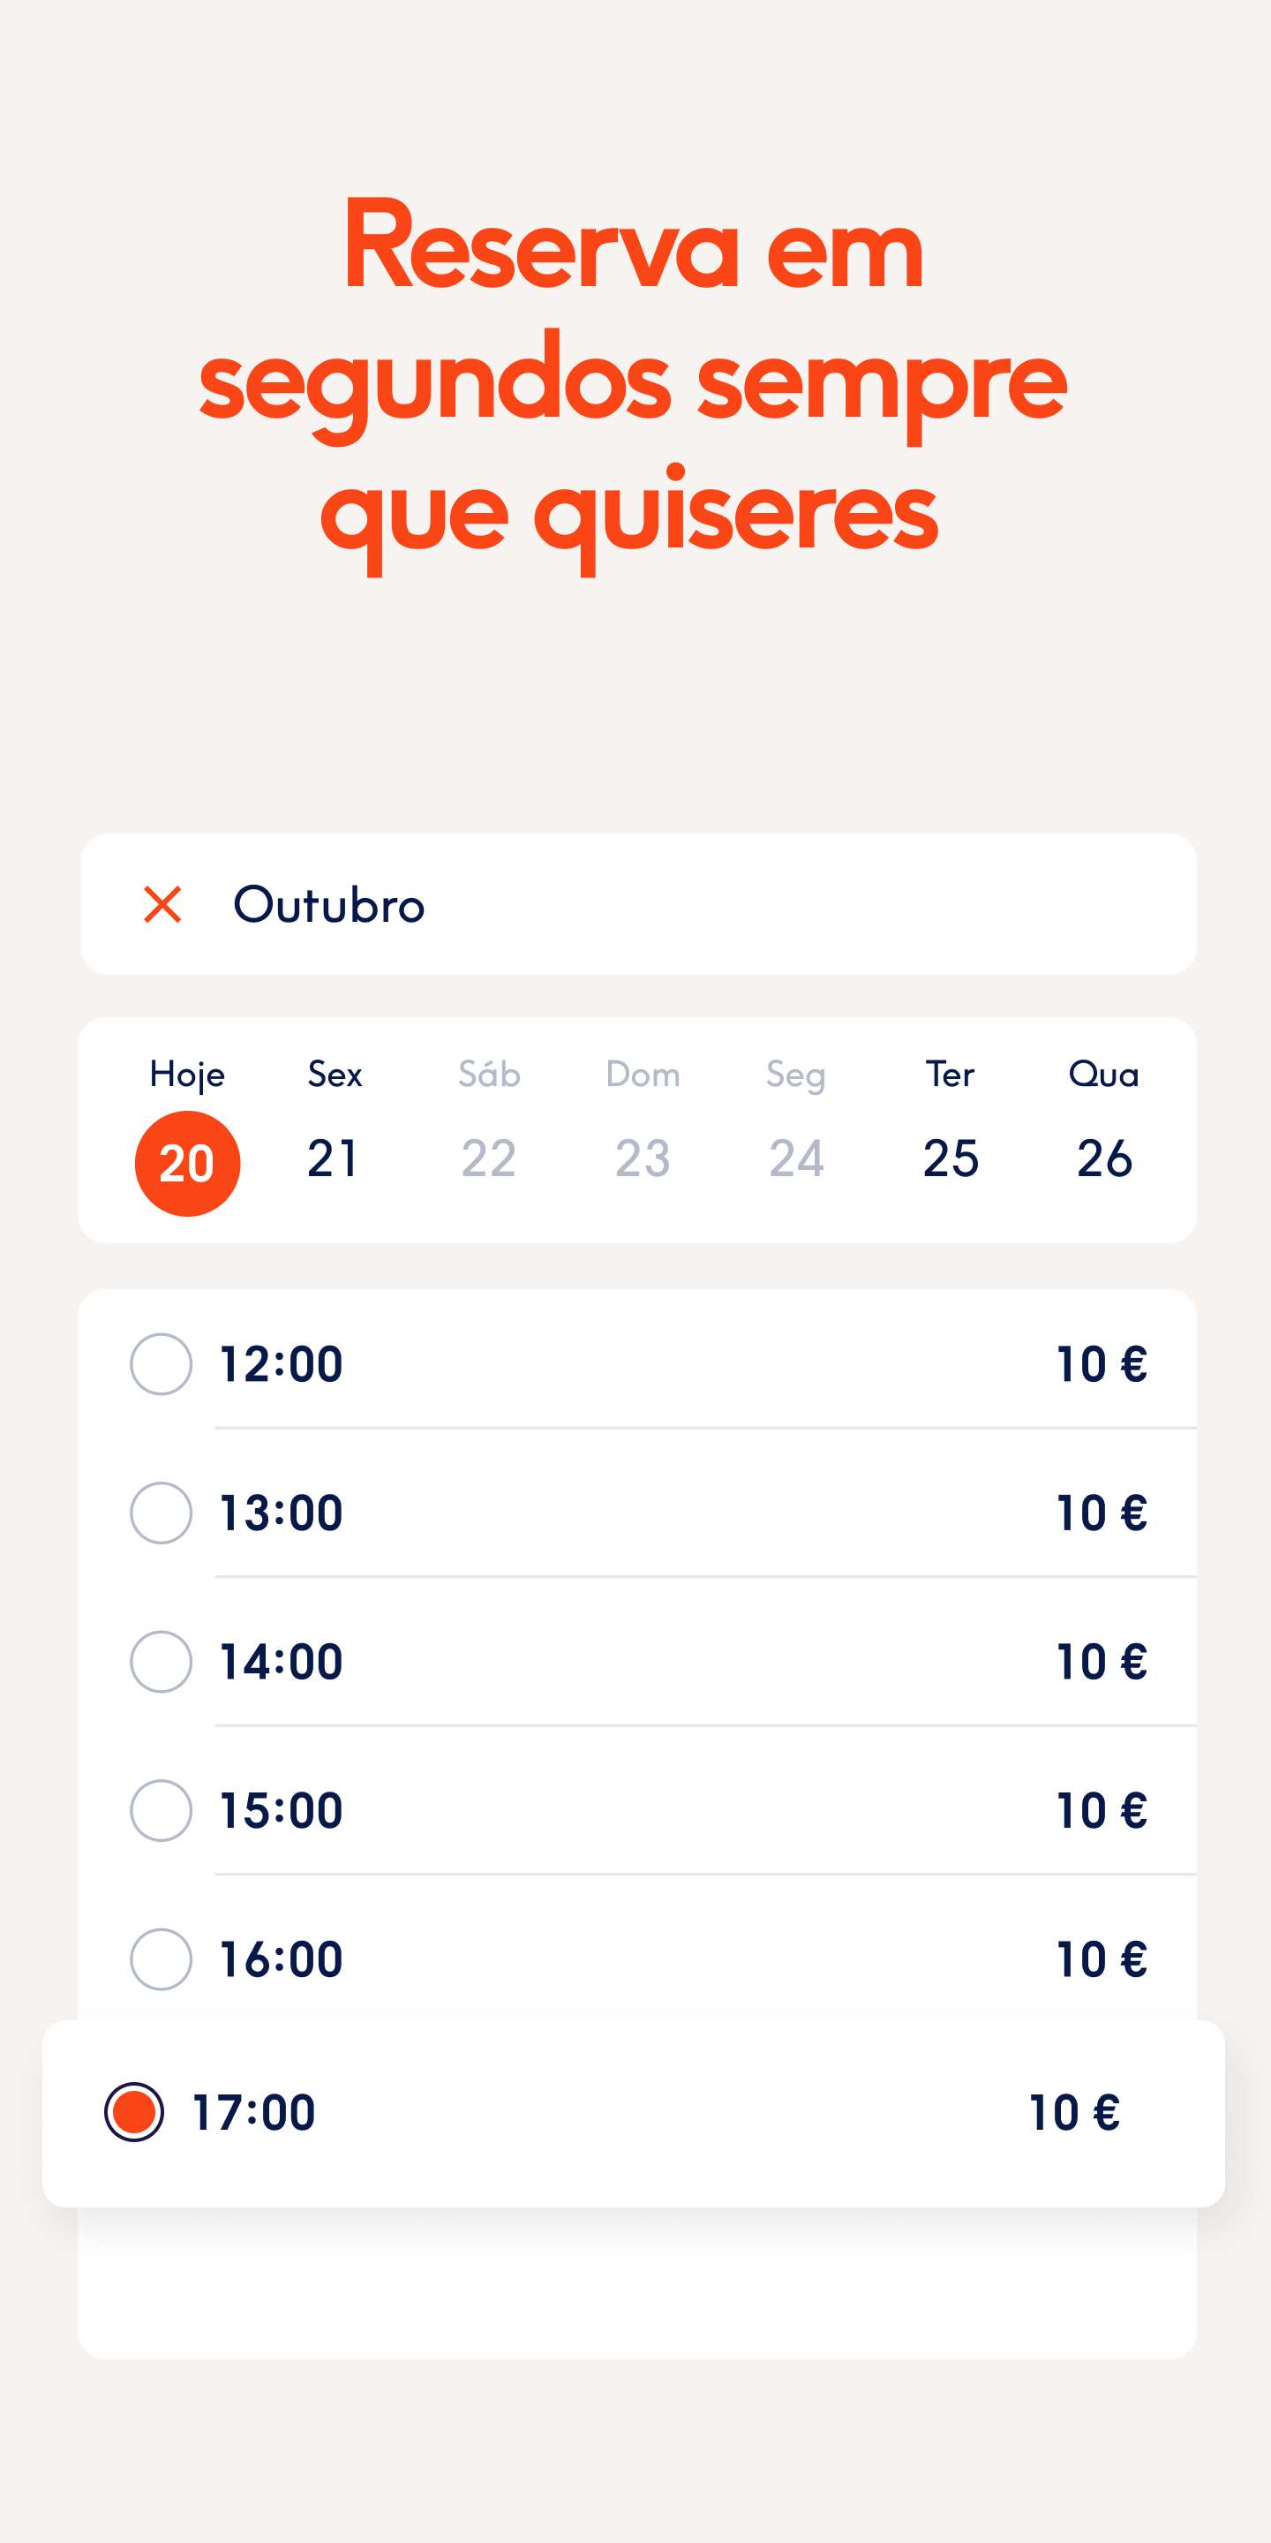Click the Outubro month label
This screenshot has height=2543, width=1271.
coord(328,904)
